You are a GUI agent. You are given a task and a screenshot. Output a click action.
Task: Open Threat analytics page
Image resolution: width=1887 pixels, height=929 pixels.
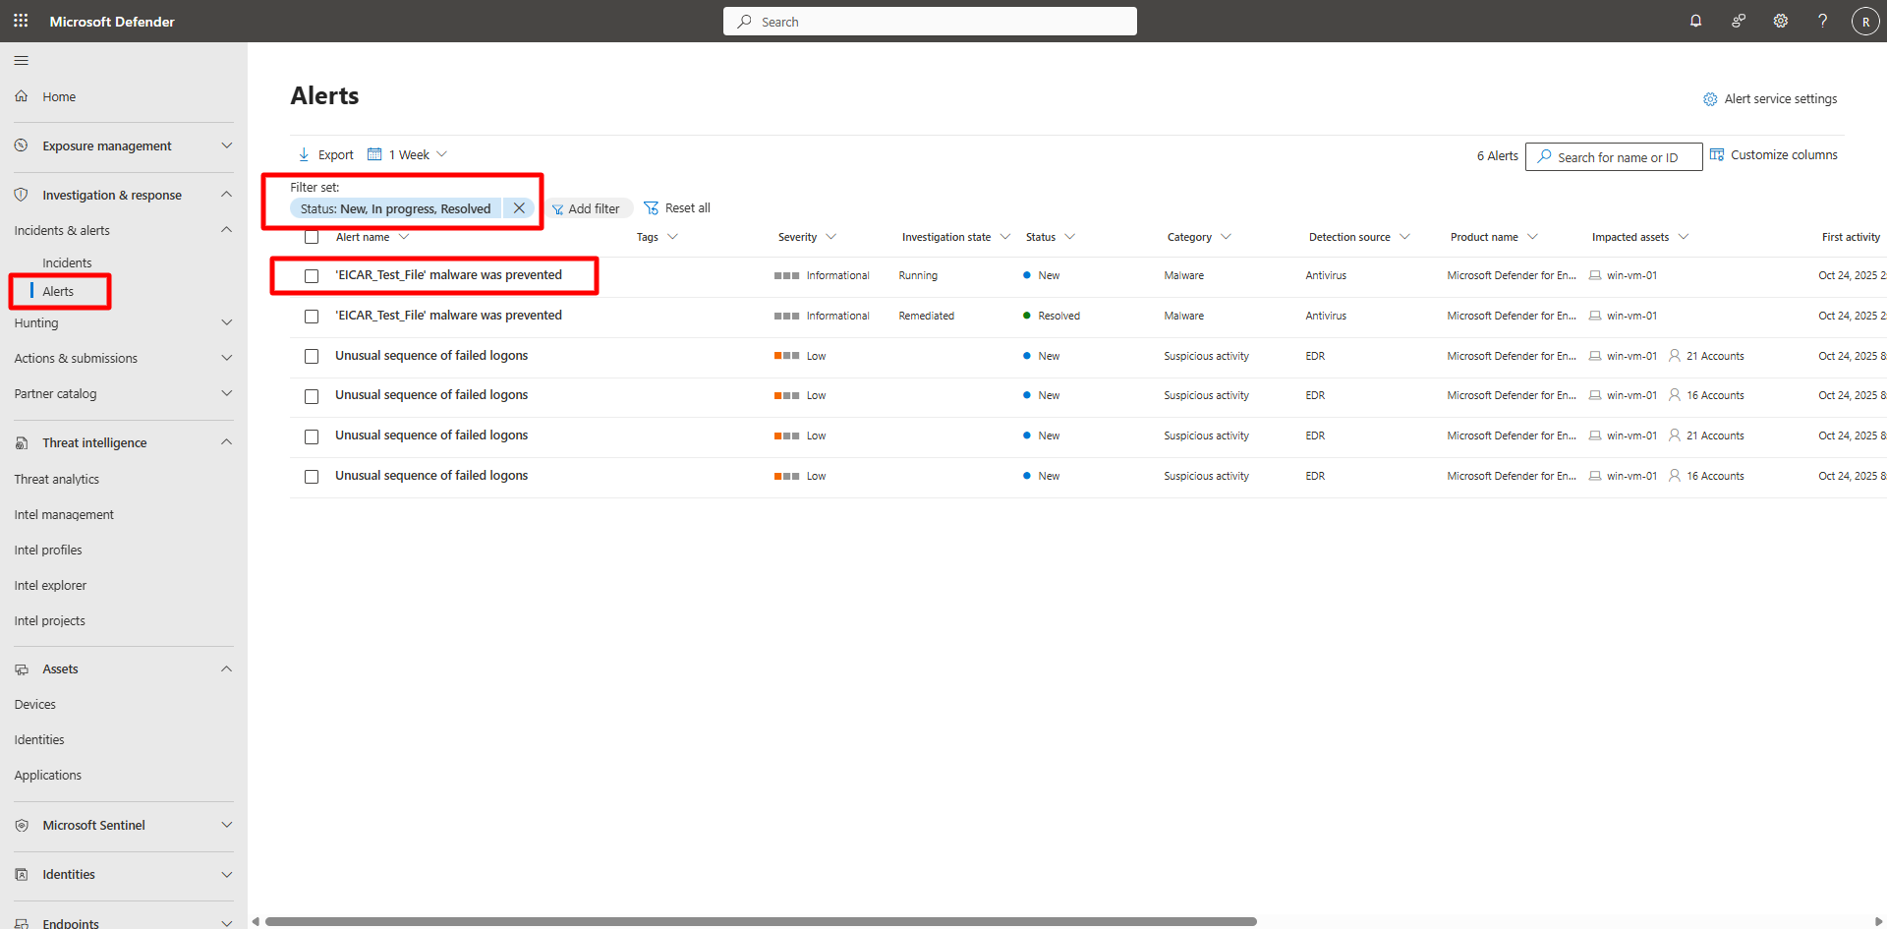57,479
